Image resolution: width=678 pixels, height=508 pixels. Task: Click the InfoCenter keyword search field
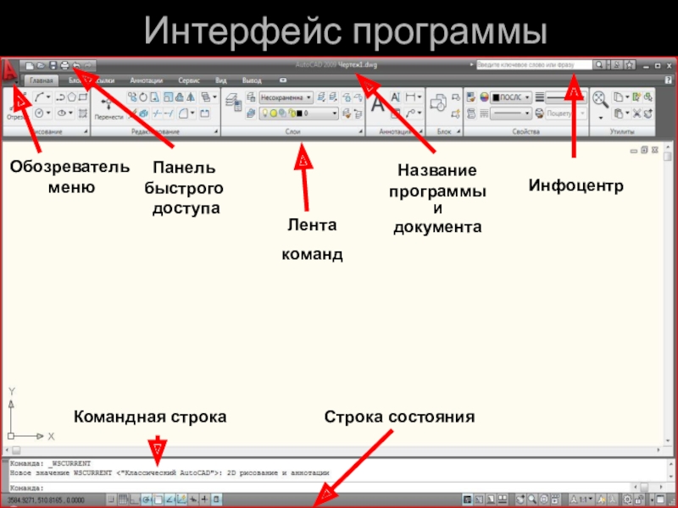coord(534,65)
